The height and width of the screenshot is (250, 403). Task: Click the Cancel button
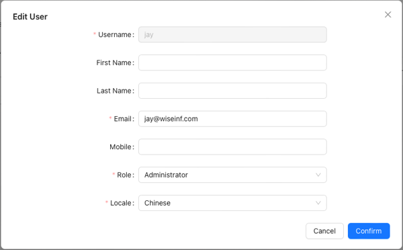pos(324,231)
